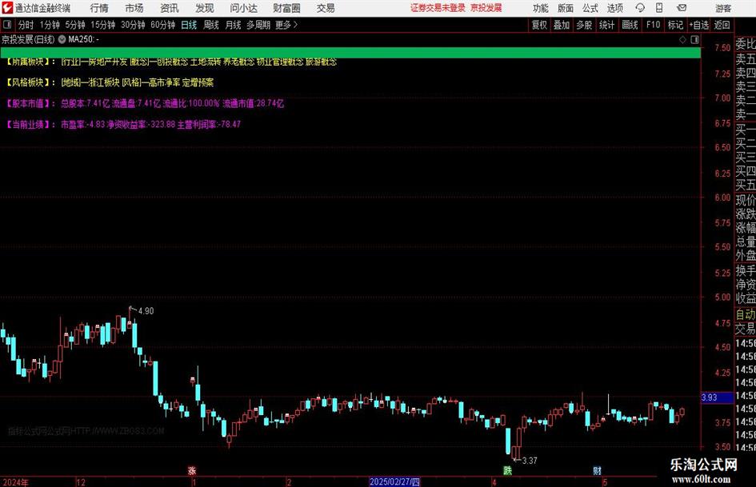Click the 标记 mark toolbar button
Viewport: 756px width, 487px height.
pyautogui.click(x=675, y=25)
